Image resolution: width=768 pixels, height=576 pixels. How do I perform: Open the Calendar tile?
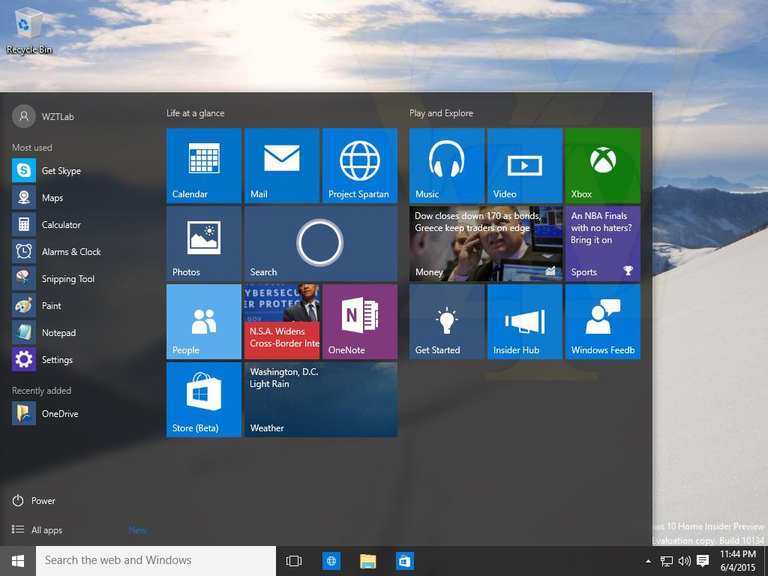[204, 166]
